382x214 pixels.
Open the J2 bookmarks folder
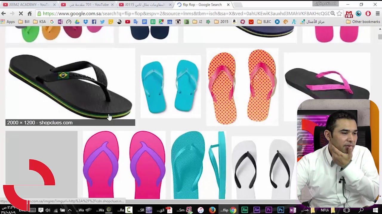[197, 22]
